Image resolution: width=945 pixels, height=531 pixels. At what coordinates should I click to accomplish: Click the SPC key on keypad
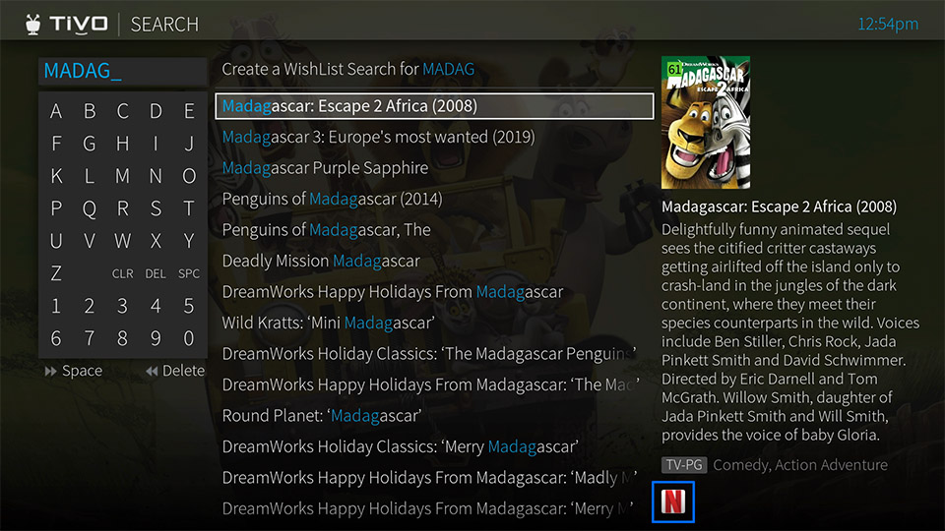189,274
